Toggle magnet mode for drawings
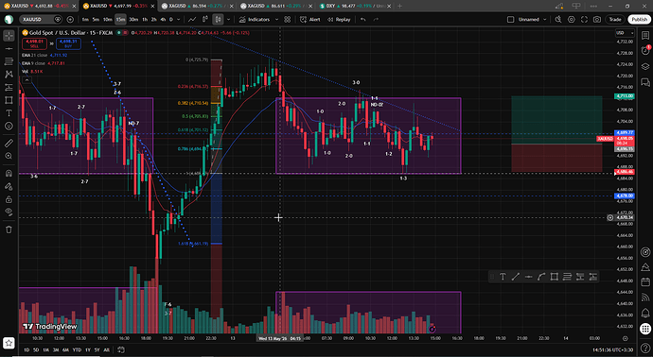Screen dimensions: 653x357 (9, 173)
